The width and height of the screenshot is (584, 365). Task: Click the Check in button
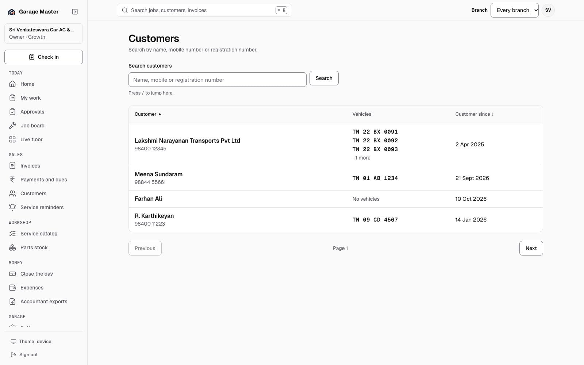tap(43, 57)
